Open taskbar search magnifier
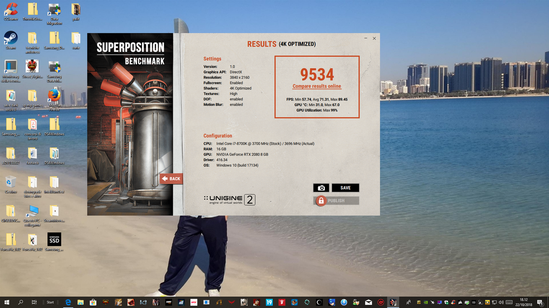Image resolution: width=549 pixels, height=308 pixels. tap(21, 302)
